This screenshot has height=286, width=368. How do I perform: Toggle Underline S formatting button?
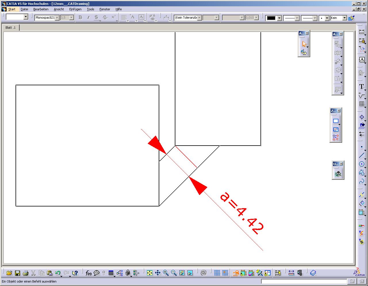[x=96, y=18]
